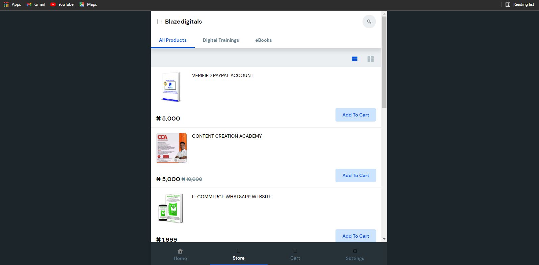This screenshot has width=539, height=265.
Task: Switch to grid view layout
Action: (x=371, y=59)
